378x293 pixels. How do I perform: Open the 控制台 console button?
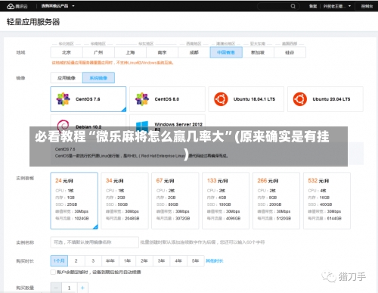[367, 6]
